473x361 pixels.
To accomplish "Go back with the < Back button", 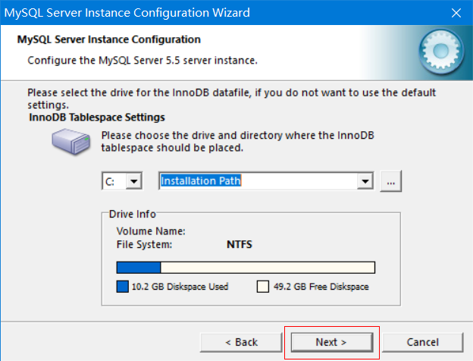I will (241, 342).
